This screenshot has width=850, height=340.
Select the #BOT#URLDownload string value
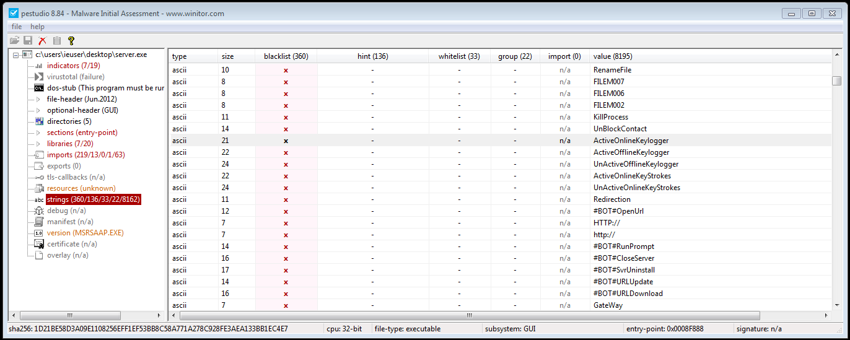[x=628, y=294]
